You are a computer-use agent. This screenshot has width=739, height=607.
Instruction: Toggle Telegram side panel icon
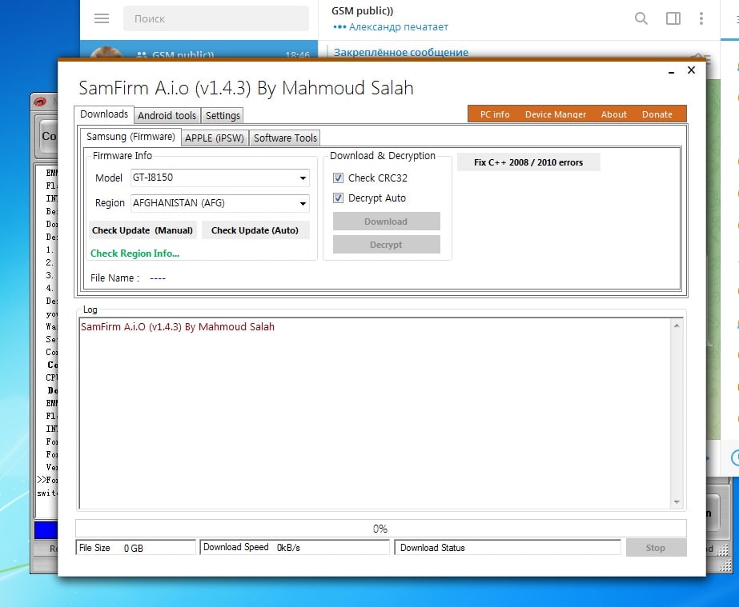pyautogui.click(x=673, y=18)
